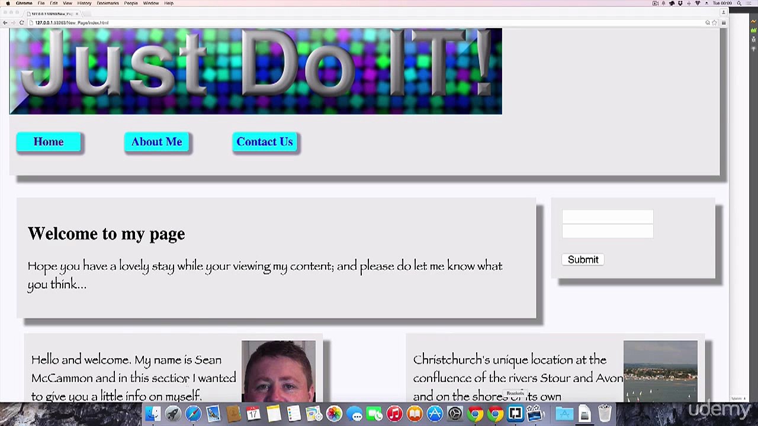The height and width of the screenshot is (426, 758).
Task: Open Calendar from the dock
Action: click(253, 414)
